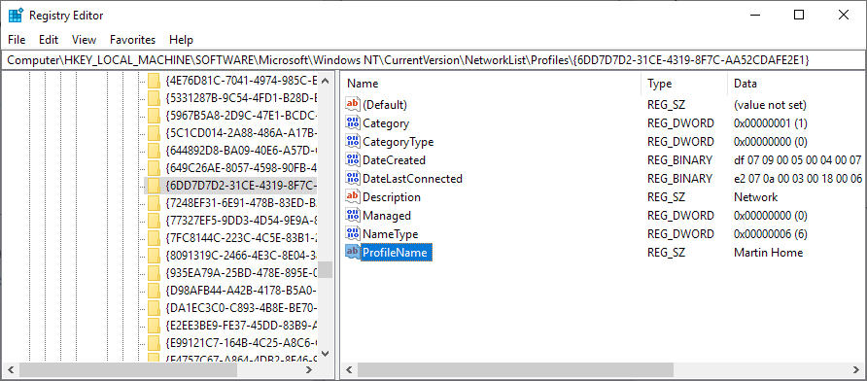Click values pane horizontal scrollbar left arrow

tap(349, 369)
